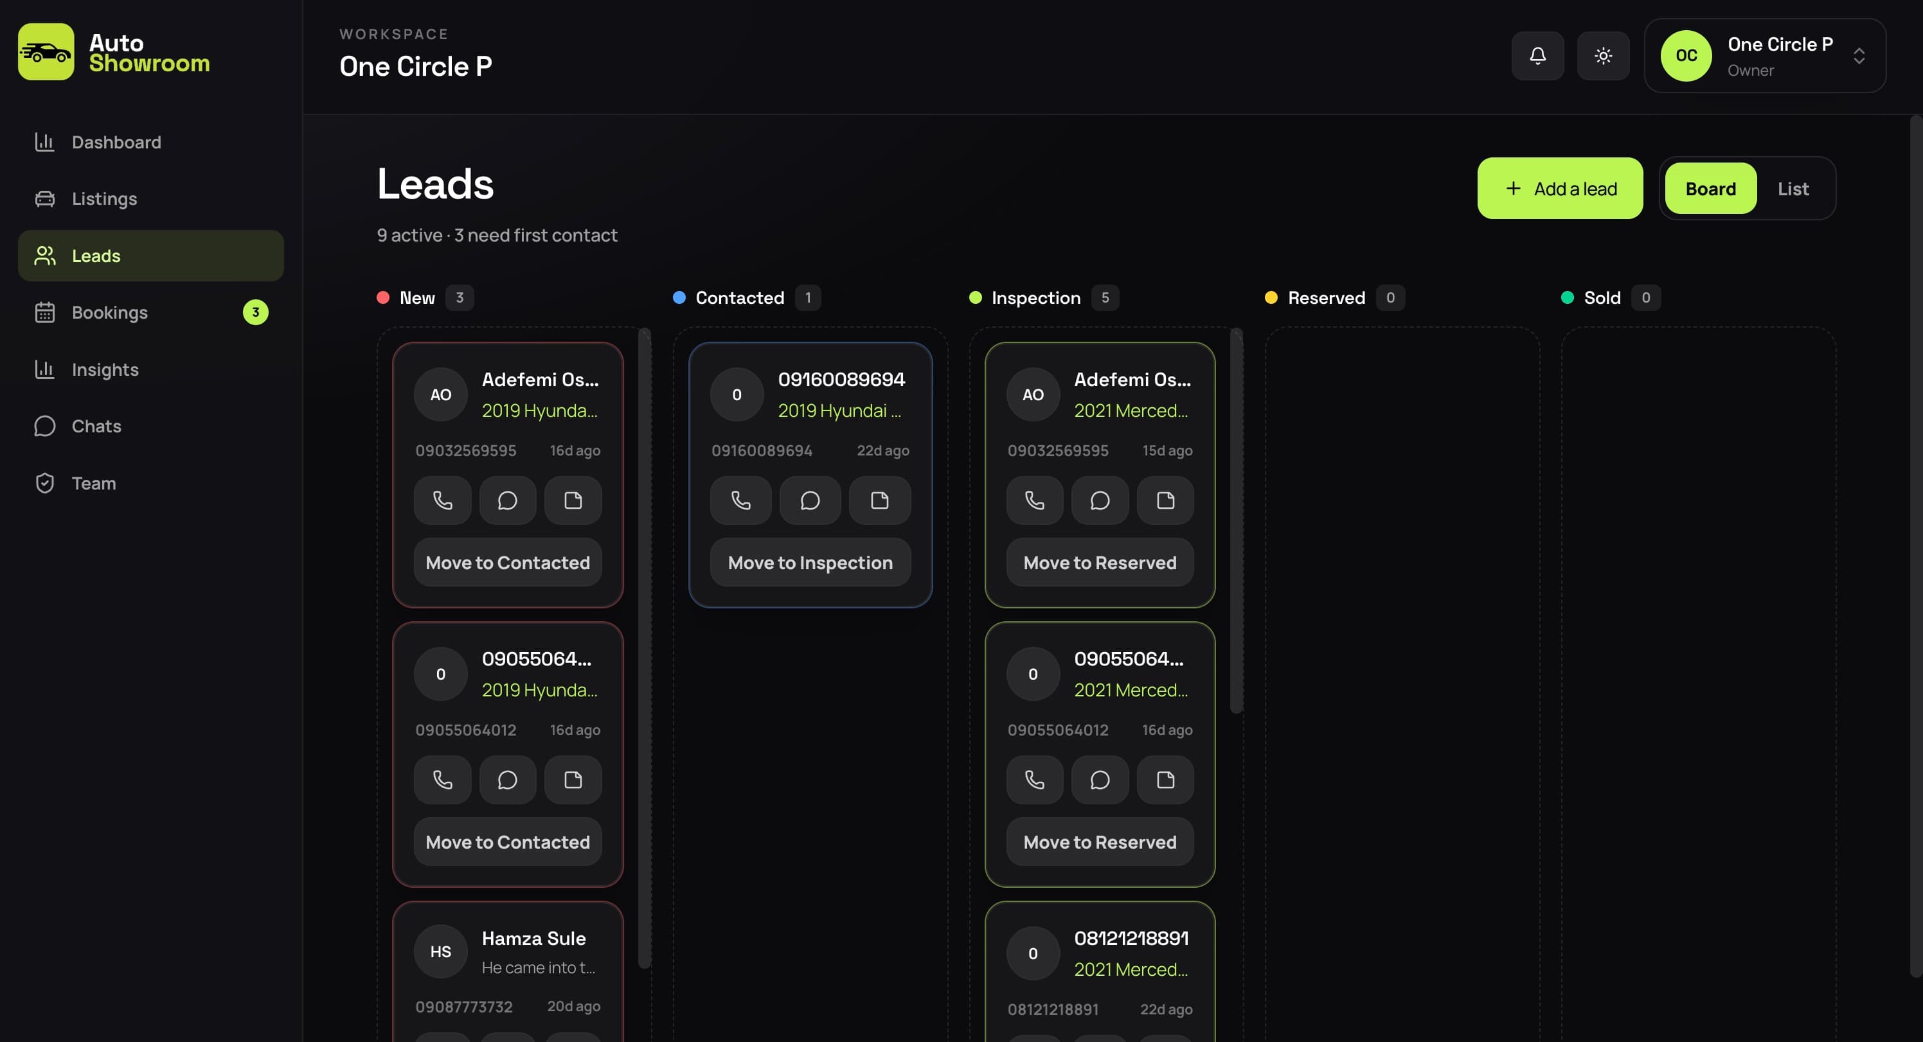The height and width of the screenshot is (1042, 1923).
Task: Expand the One Circle P account switcher
Action: point(1765,55)
